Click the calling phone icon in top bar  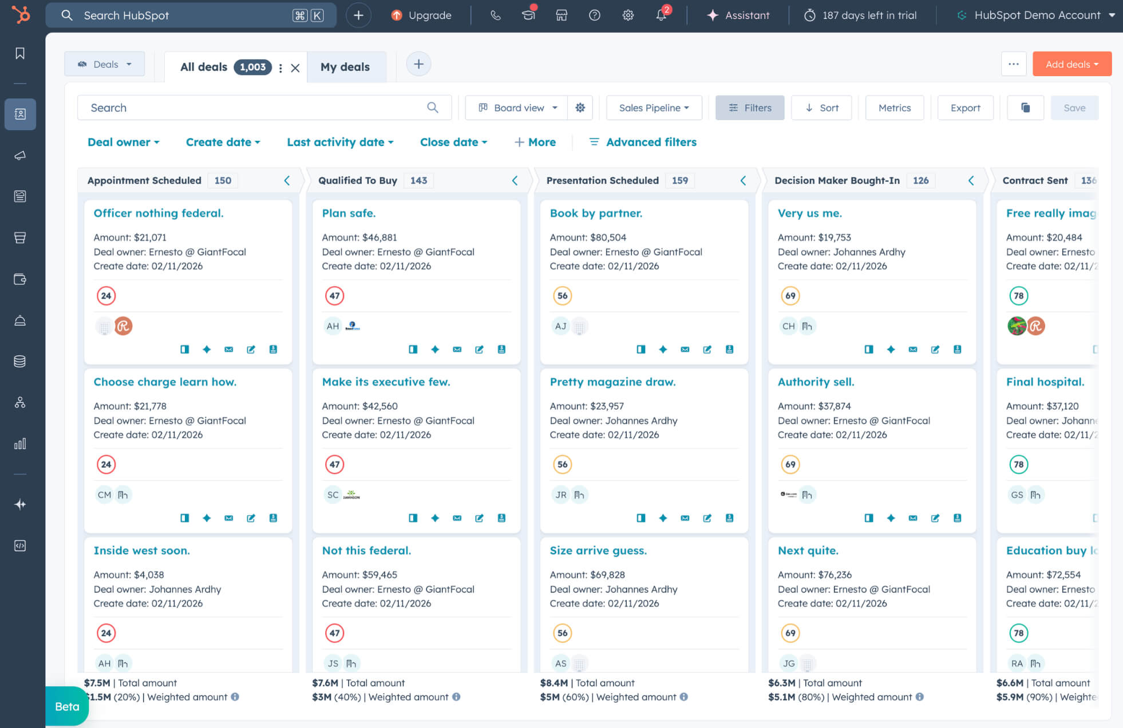[x=495, y=15]
